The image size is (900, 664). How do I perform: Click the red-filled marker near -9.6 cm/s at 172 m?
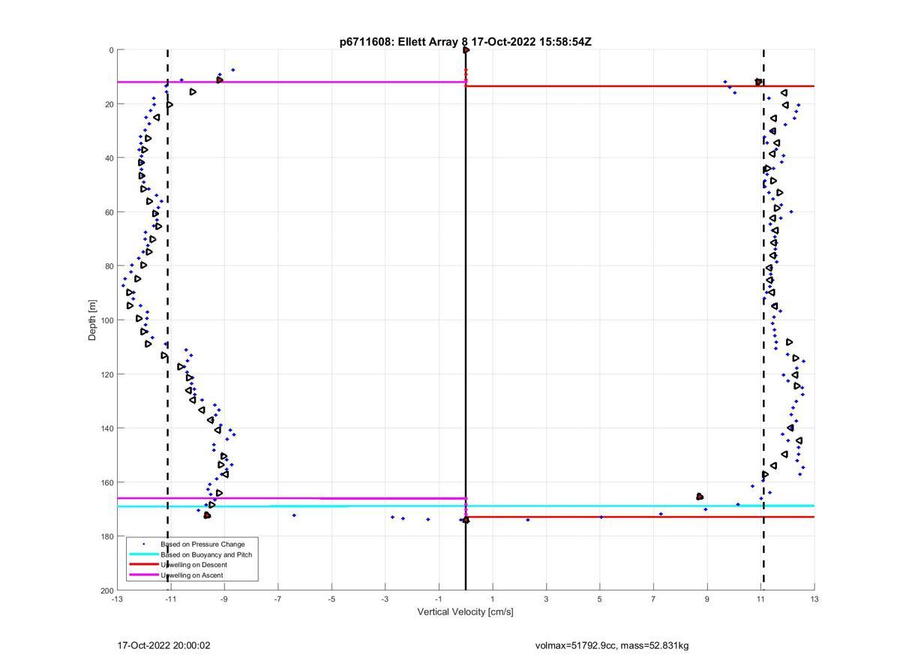tap(207, 515)
